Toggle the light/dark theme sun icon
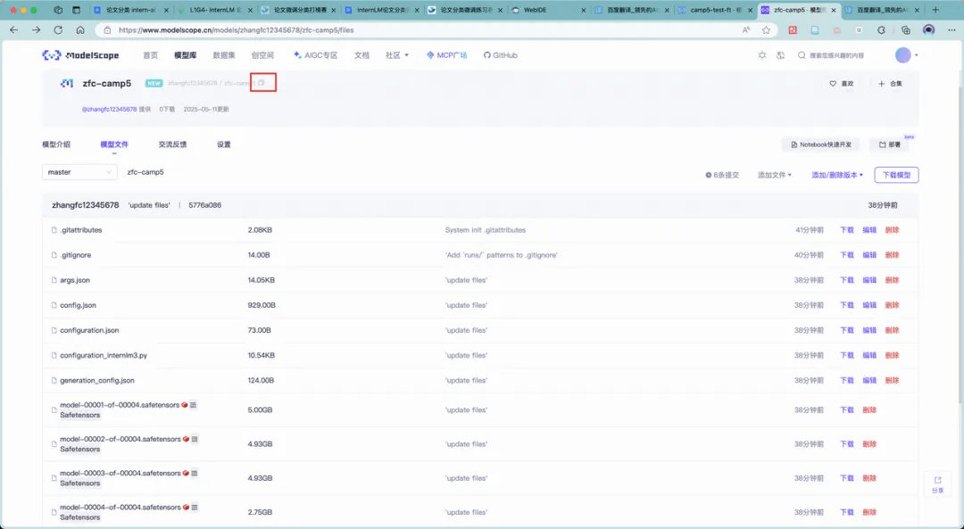The width and height of the screenshot is (964, 529). point(762,55)
